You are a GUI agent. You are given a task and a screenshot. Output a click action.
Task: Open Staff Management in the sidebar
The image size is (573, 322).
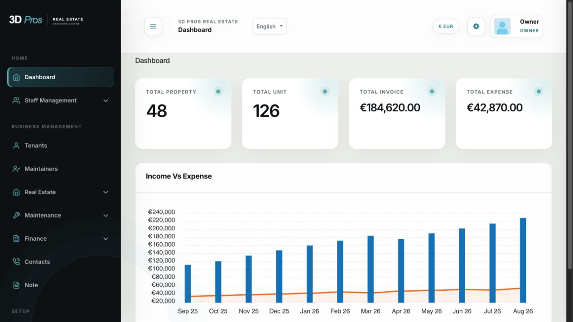[61, 100]
